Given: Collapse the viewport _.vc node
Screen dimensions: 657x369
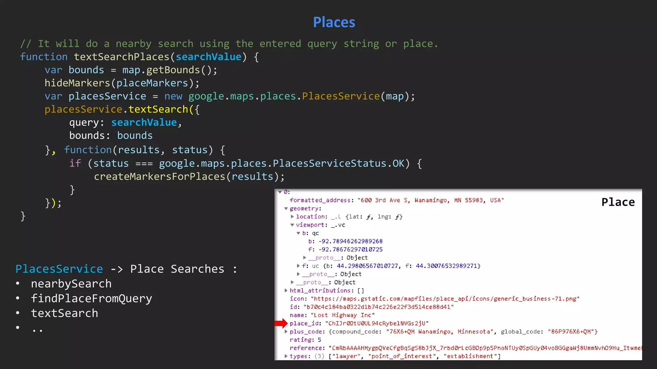Looking at the screenshot, I should coord(292,225).
